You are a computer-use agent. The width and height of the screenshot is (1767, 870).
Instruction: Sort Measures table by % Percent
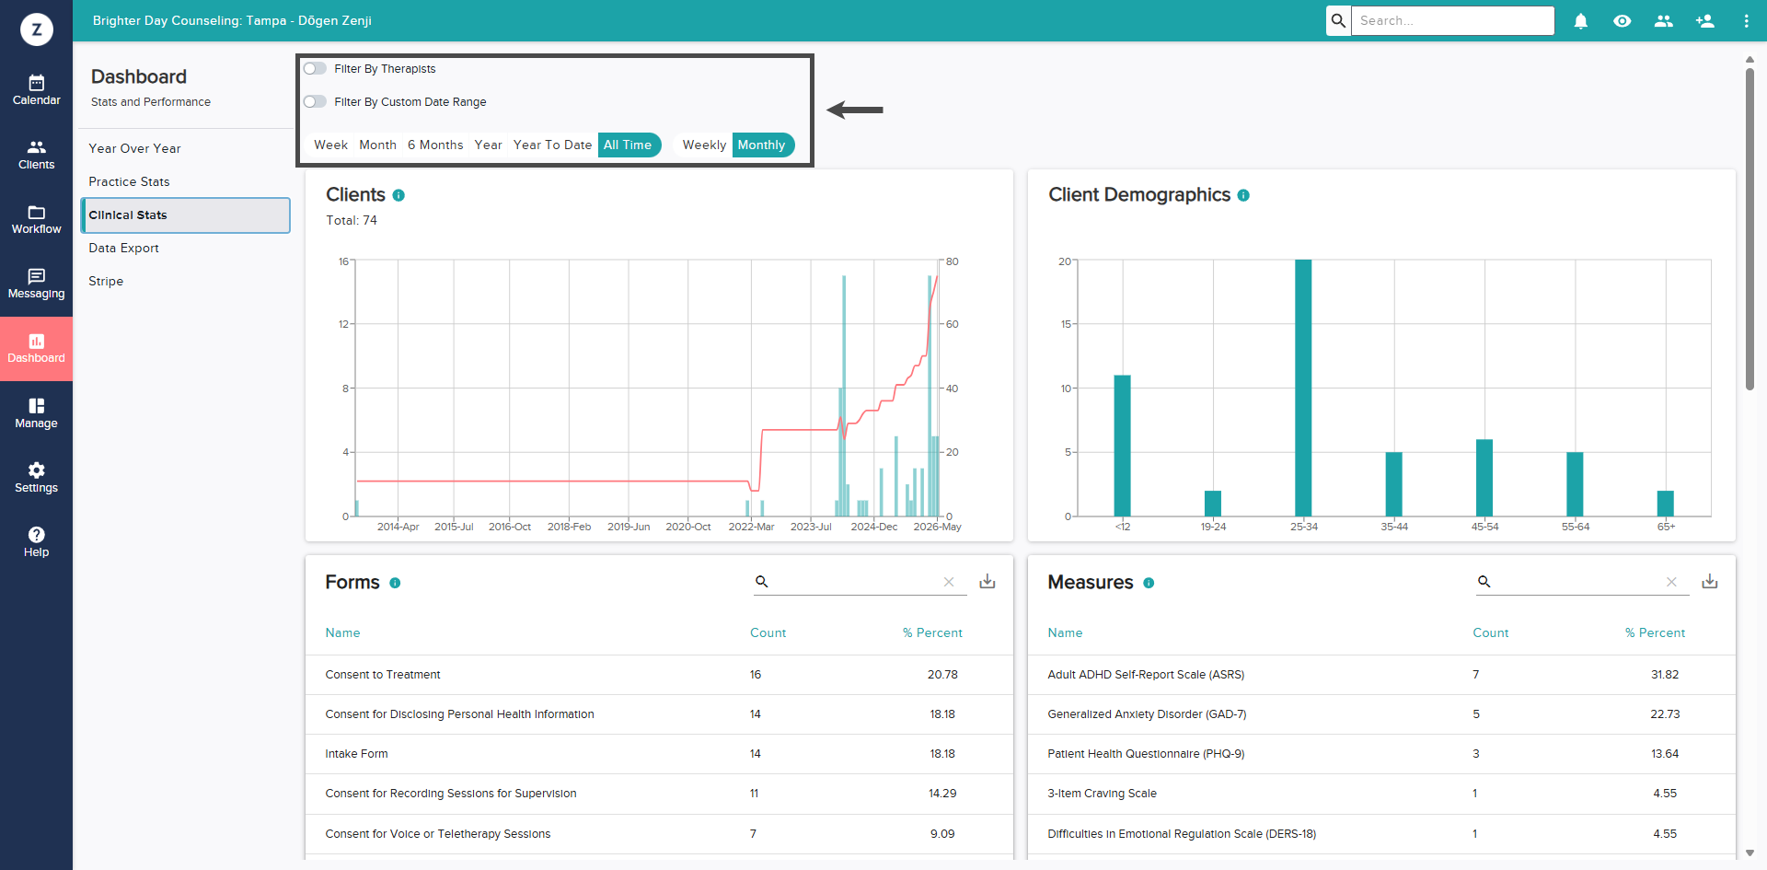tap(1655, 632)
